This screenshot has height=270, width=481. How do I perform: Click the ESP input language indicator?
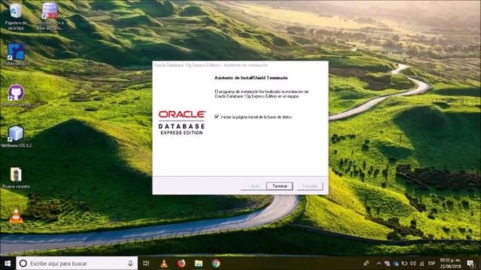[431, 263]
